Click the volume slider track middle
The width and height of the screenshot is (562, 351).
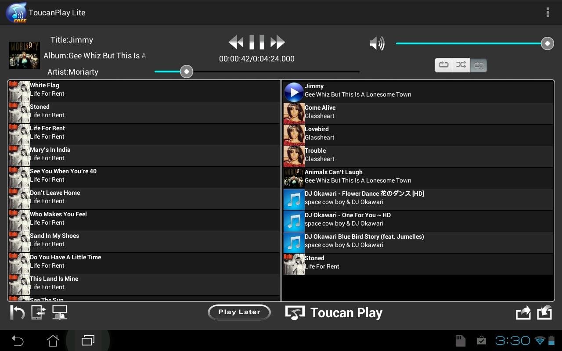click(x=472, y=43)
